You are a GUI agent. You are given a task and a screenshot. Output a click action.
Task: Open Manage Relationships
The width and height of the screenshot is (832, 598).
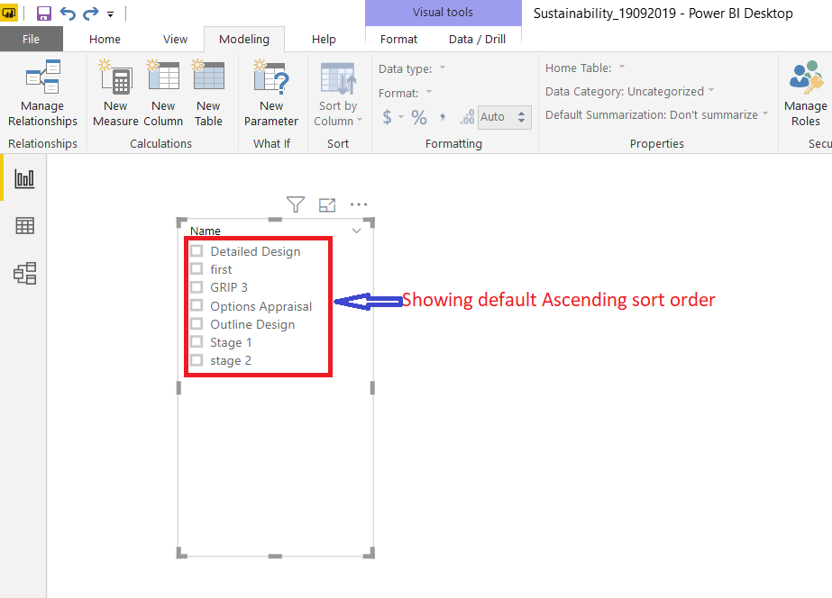coord(42,94)
